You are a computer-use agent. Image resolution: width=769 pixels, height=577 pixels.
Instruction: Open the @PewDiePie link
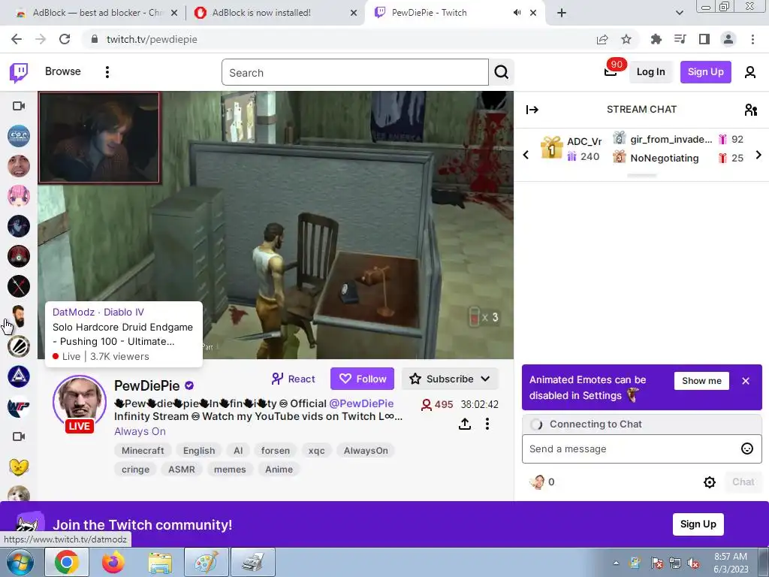361,403
